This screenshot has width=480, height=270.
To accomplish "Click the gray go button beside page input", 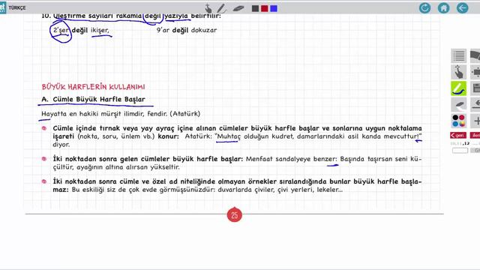I will pos(475,150).
